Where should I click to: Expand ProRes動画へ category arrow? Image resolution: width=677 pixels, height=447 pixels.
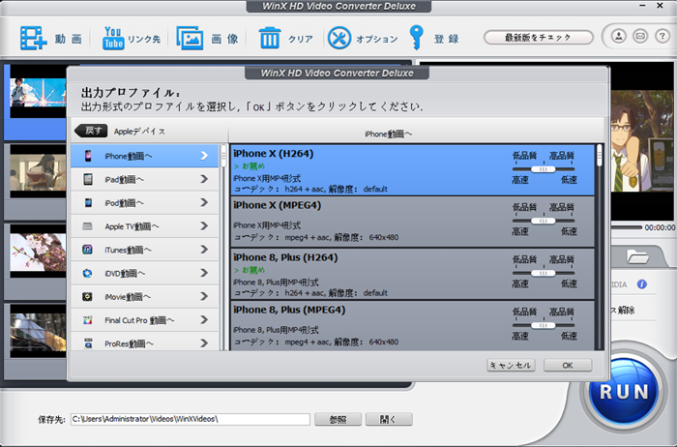204,343
